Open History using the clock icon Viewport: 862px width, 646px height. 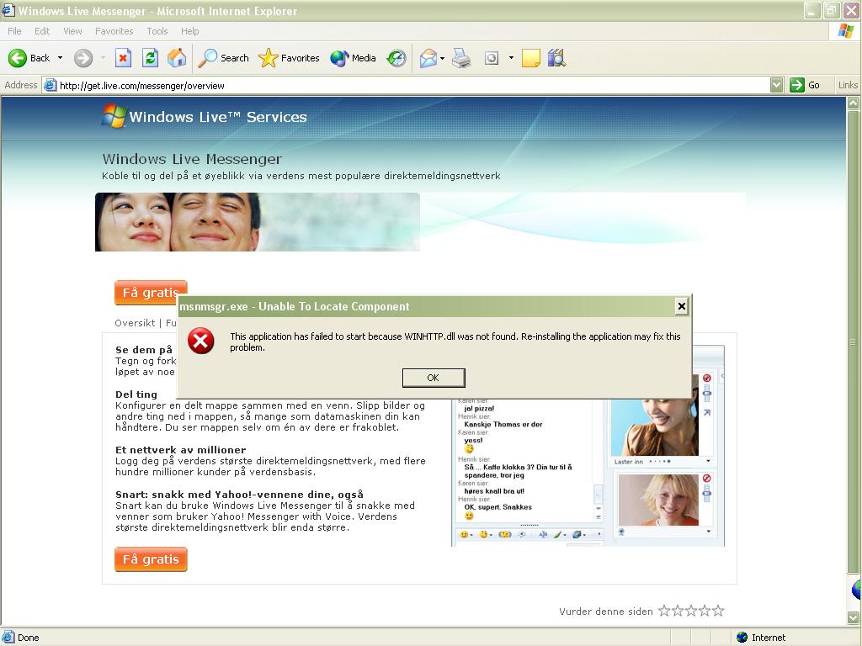click(x=396, y=58)
